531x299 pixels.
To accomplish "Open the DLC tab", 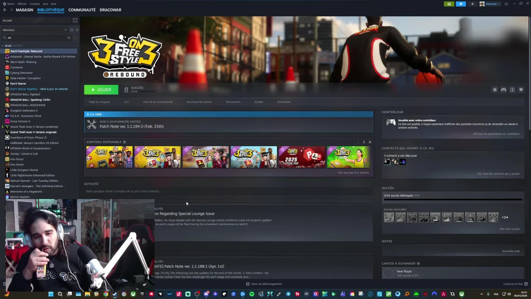I will [x=127, y=102].
